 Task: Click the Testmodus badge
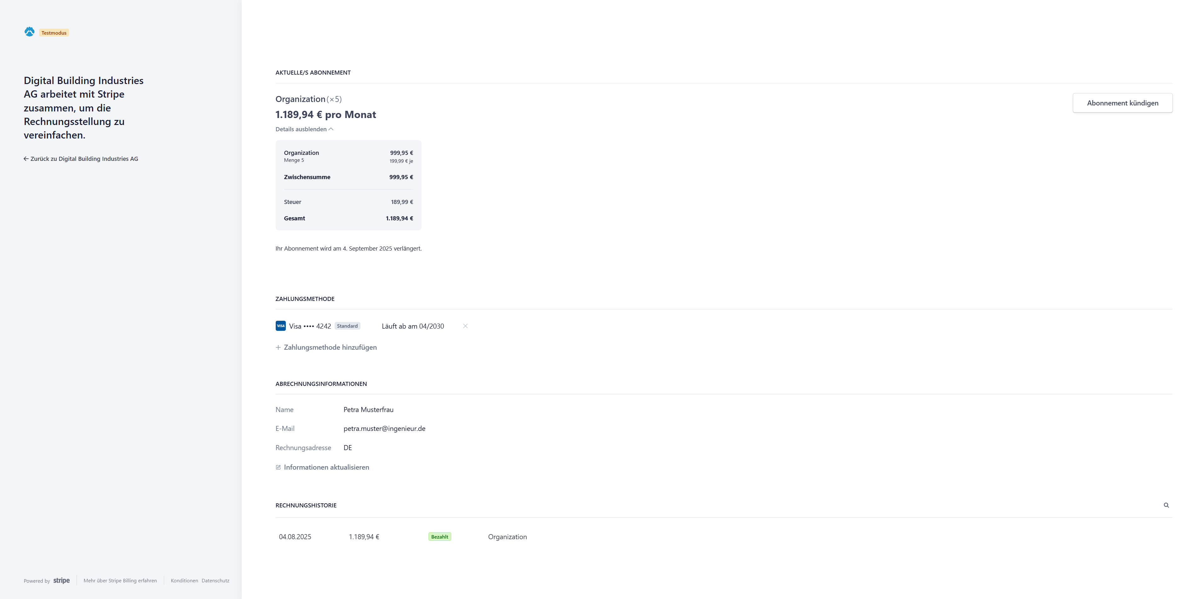click(54, 33)
